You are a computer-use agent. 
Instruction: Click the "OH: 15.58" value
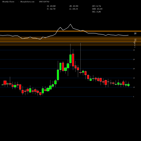point(97,9)
